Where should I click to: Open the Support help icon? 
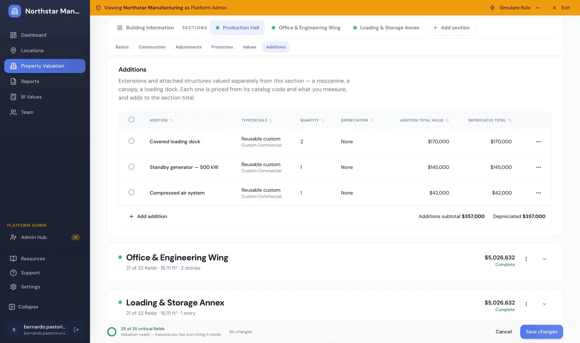pyautogui.click(x=13, y=273)
